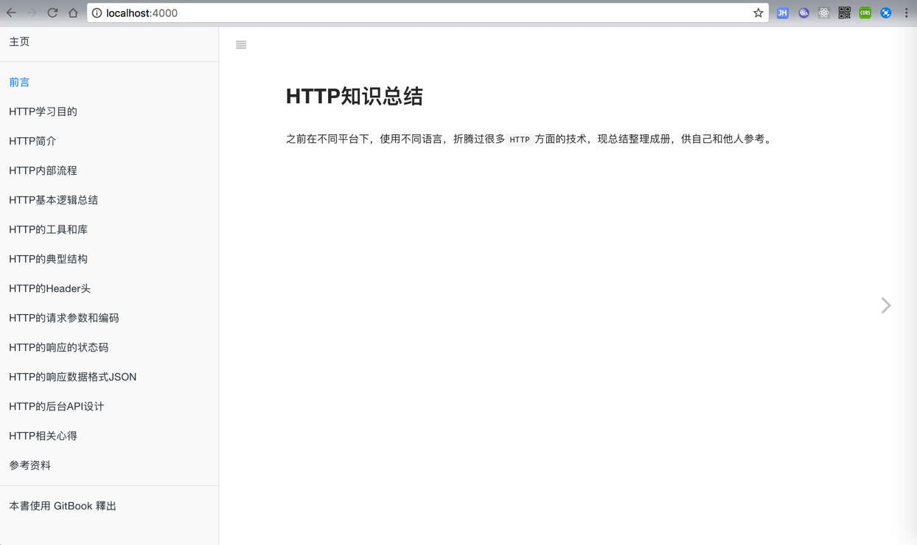The height and width of the screenshot is (545, 917).
Task: Open the React devtools extension icon
Action: pos(824,13)
